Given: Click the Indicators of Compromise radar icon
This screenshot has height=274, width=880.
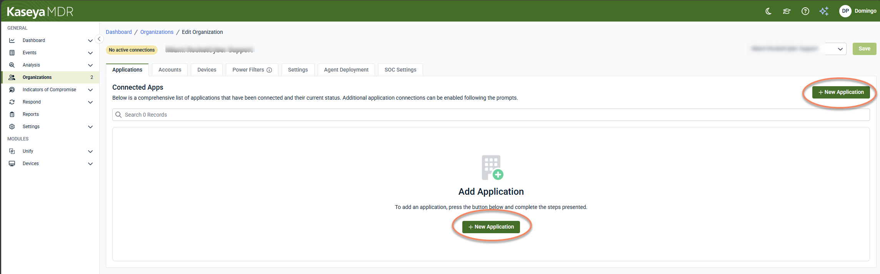Looking at the screenshot, I should point(12,90).
